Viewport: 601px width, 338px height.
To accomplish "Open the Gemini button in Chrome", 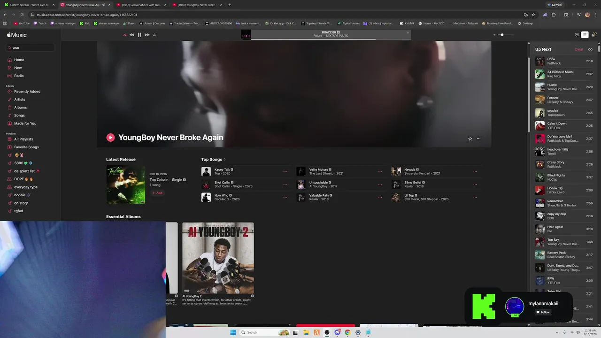I will (555, 5).
